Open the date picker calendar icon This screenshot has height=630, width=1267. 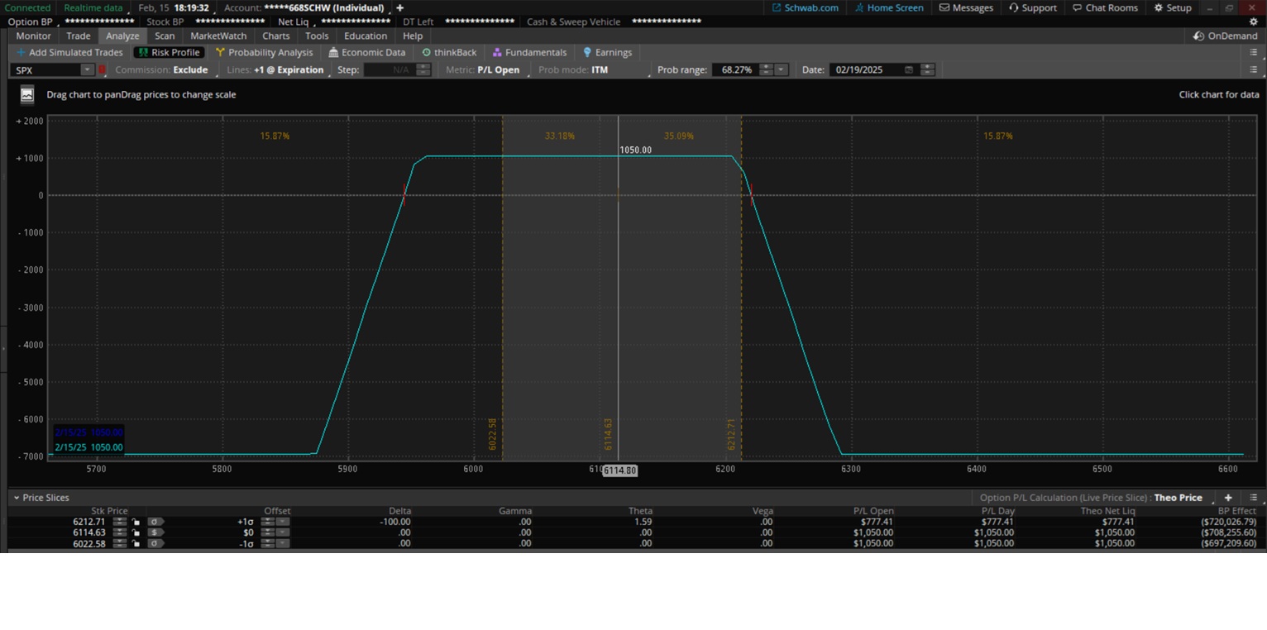tap(909, 70)
